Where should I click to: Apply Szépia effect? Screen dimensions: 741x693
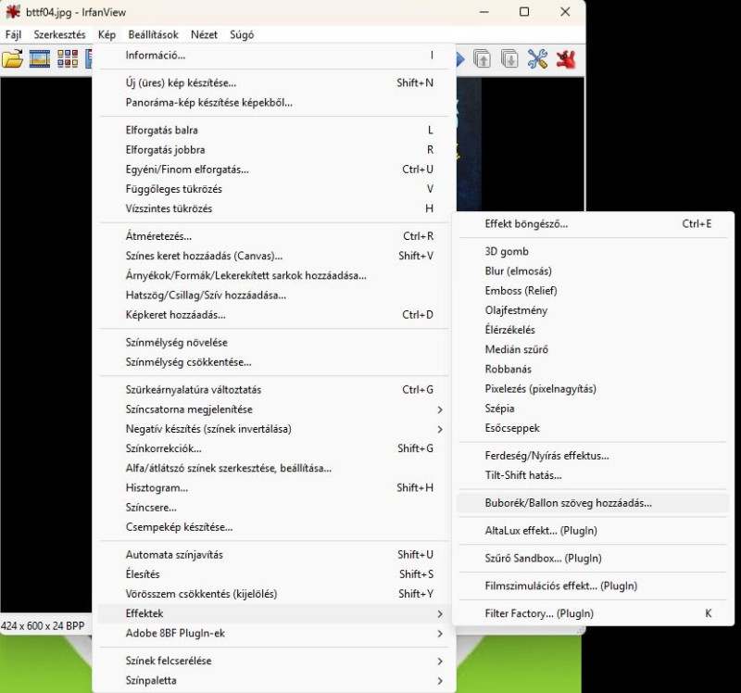593,409
